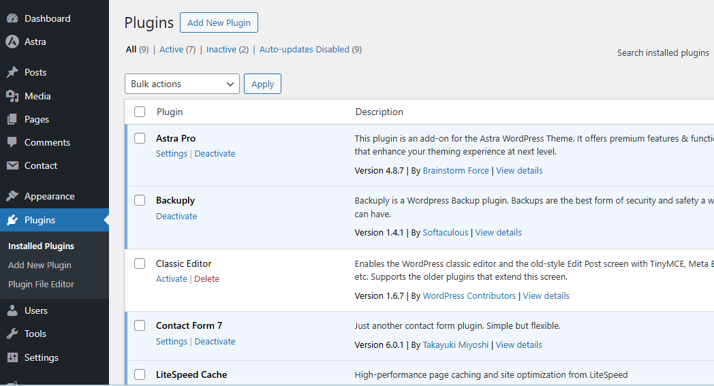Open the Dashboard gauge icon

coord(12,18)
